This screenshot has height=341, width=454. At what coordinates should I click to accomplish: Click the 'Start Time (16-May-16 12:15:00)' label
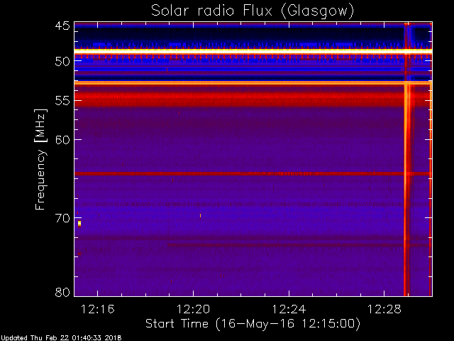253,323
